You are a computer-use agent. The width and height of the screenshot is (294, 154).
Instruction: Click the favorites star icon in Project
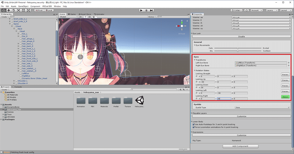point(187,90)
